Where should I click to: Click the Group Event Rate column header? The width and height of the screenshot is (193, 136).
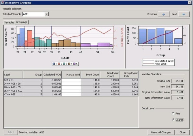(129, 74)
